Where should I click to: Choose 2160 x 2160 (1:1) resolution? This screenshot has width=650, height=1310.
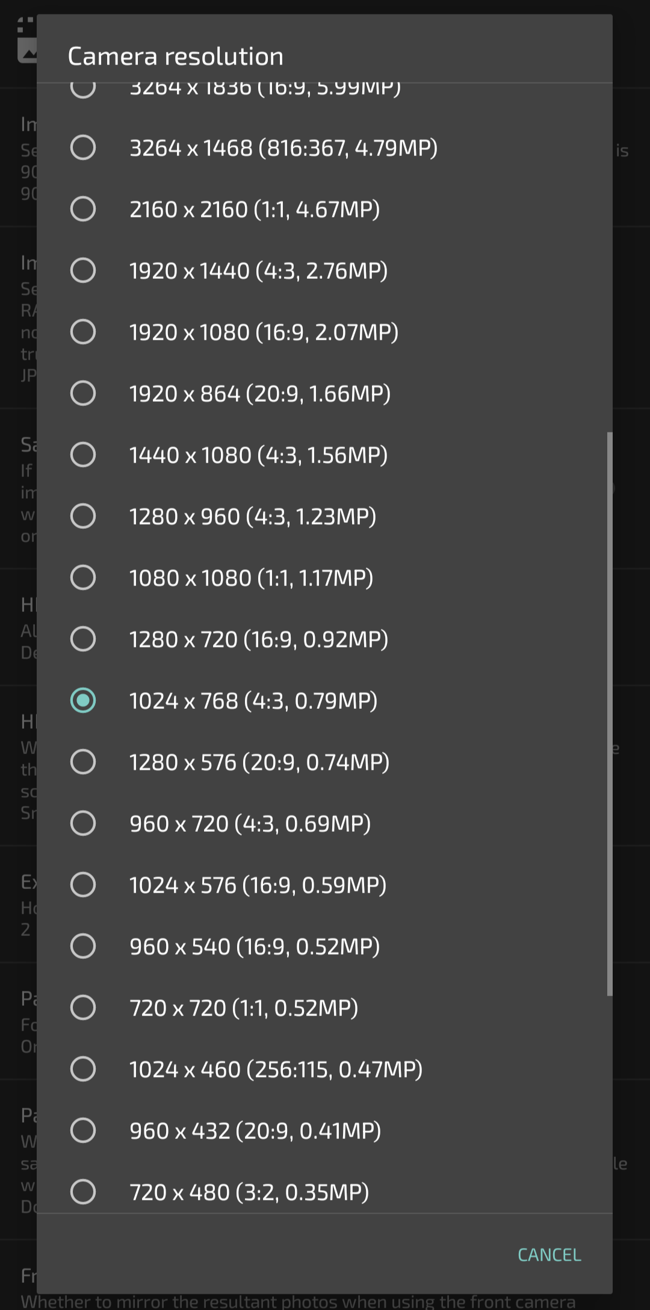point(324,209)
